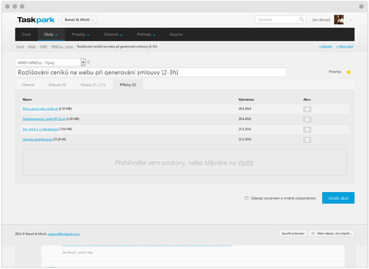Click the Taskpark logo
Viewport: 369px width, 269px height.
36,20
